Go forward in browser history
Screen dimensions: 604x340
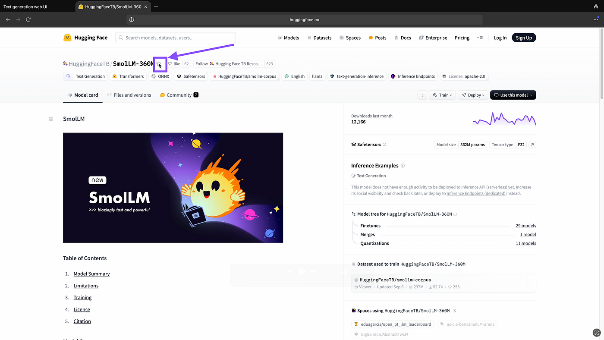[18, 19]
